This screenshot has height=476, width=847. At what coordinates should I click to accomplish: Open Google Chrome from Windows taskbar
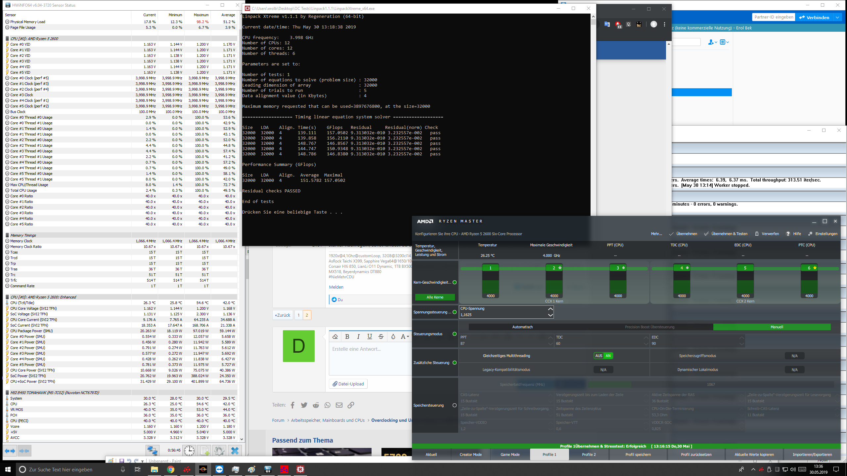pyautogui.click(x=171, y=469)
